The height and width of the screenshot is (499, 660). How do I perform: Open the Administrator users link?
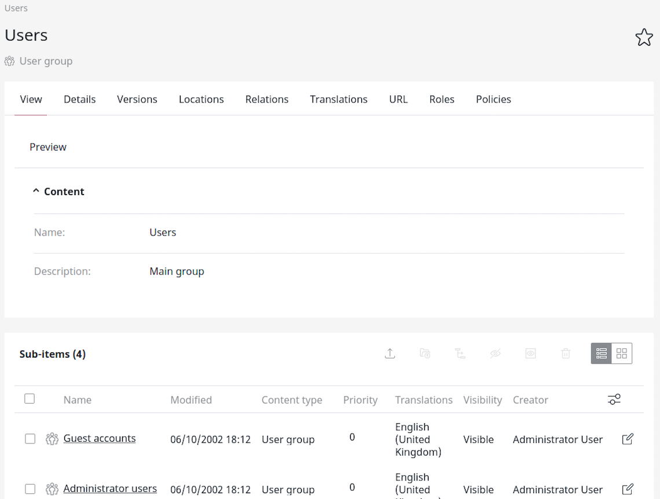coord(110,489)
